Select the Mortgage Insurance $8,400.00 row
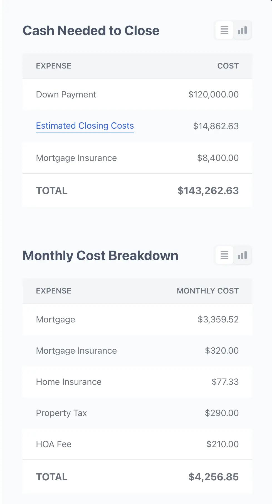 (137, 158)
